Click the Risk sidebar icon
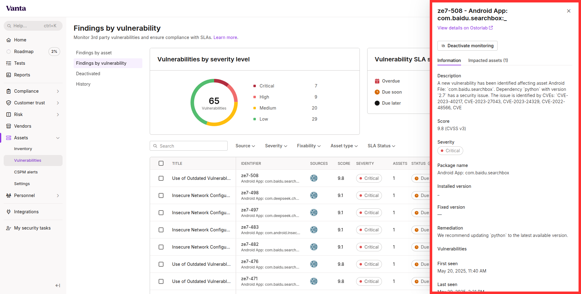581x294 pixels. pos(9,114)
